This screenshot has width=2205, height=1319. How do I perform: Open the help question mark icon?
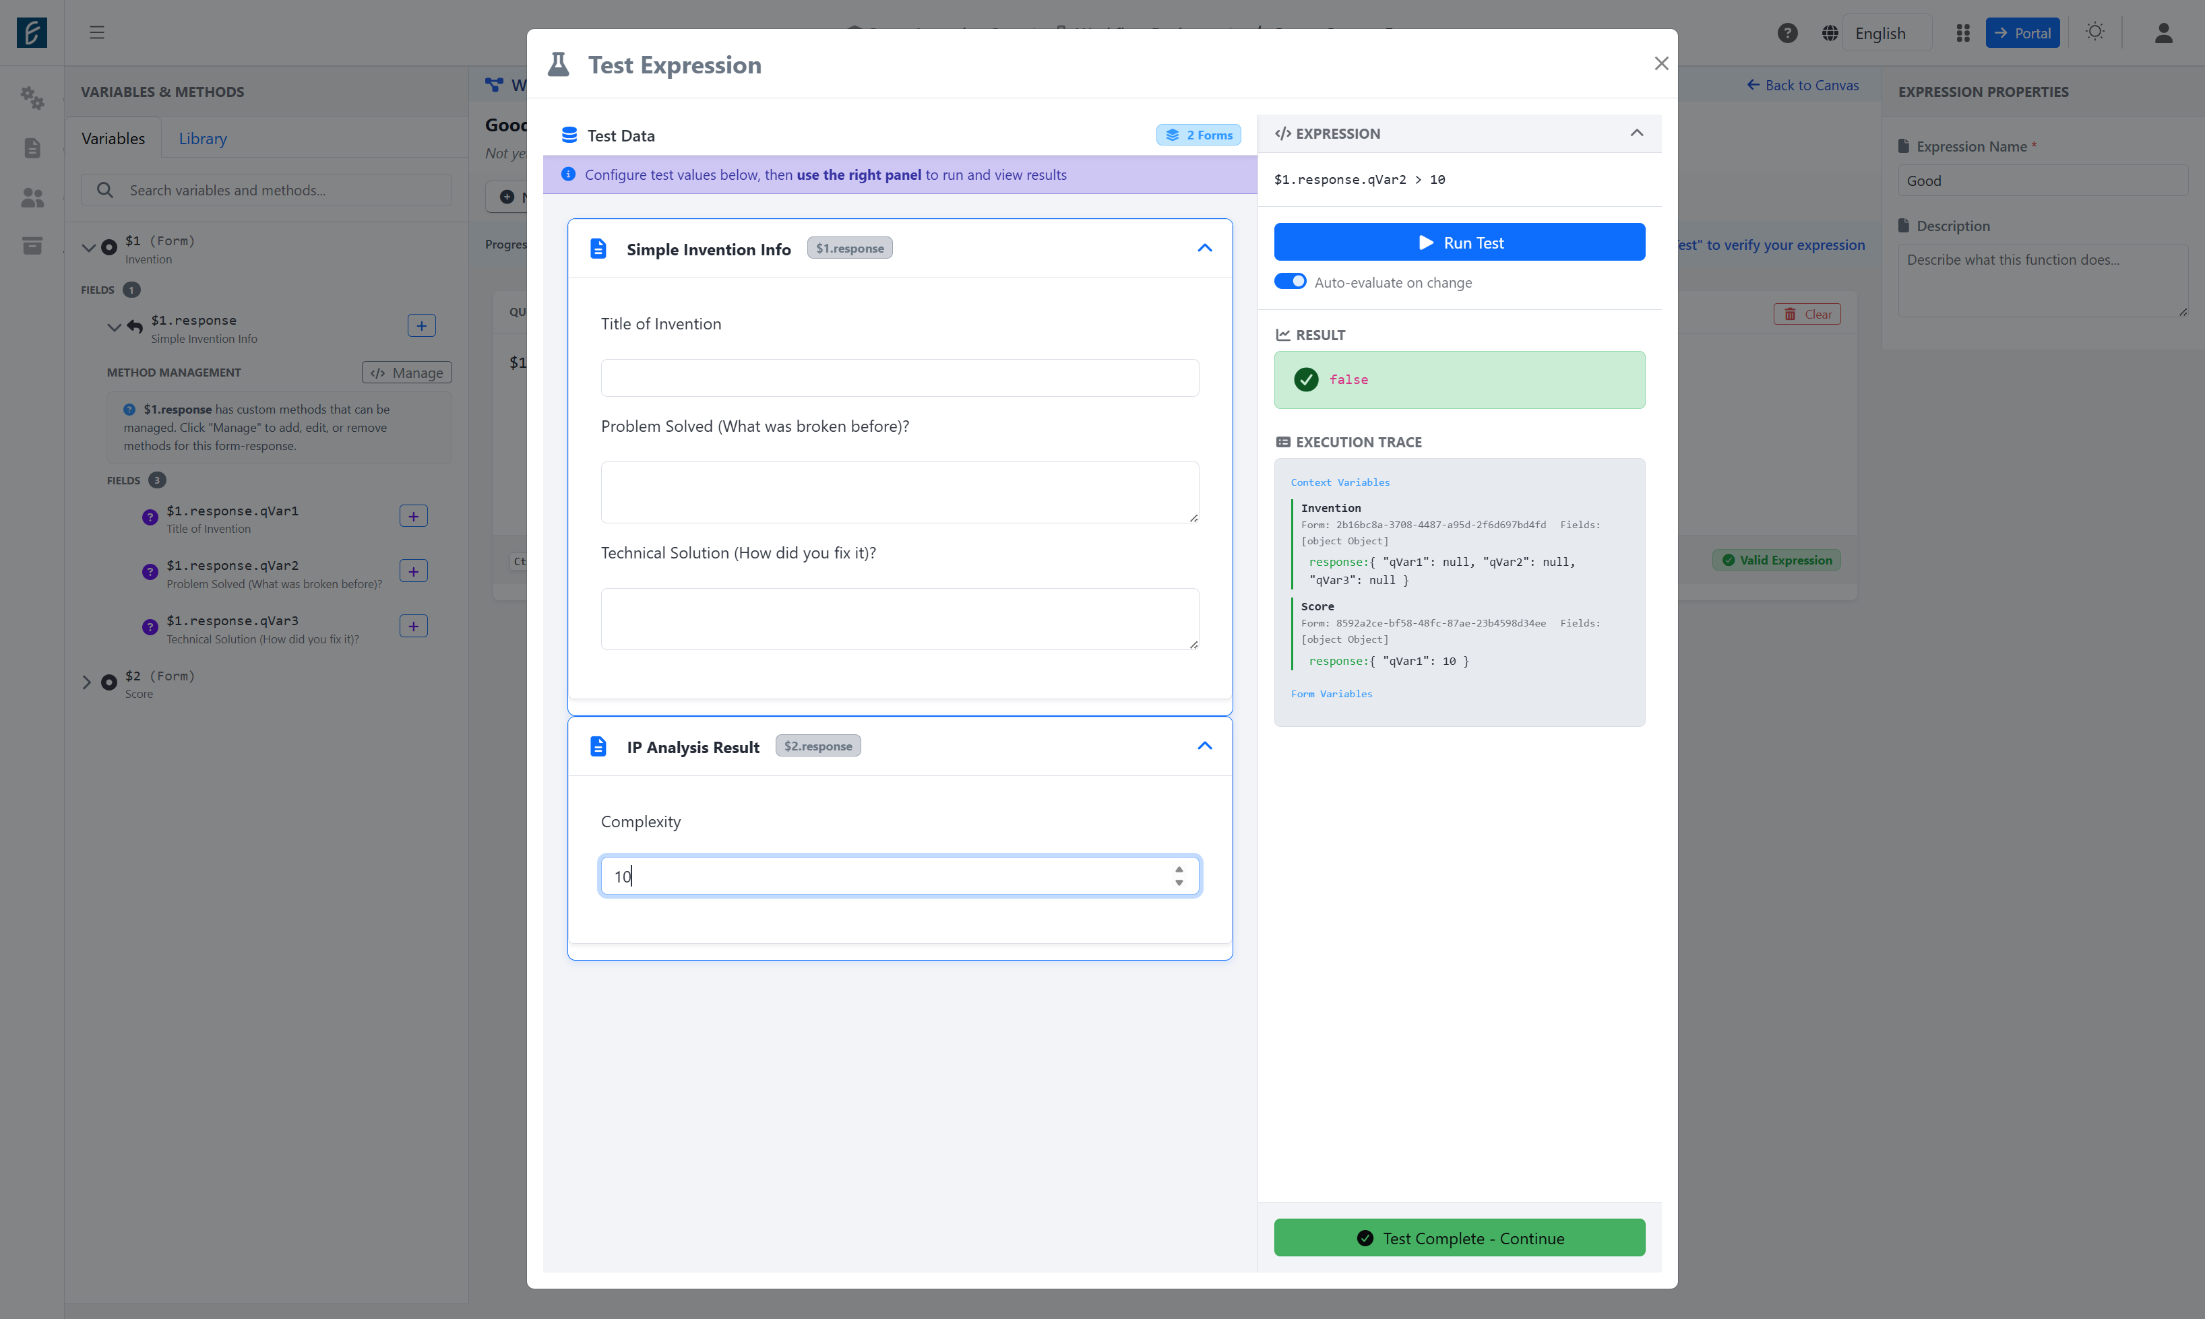[x=1787, y=33]
